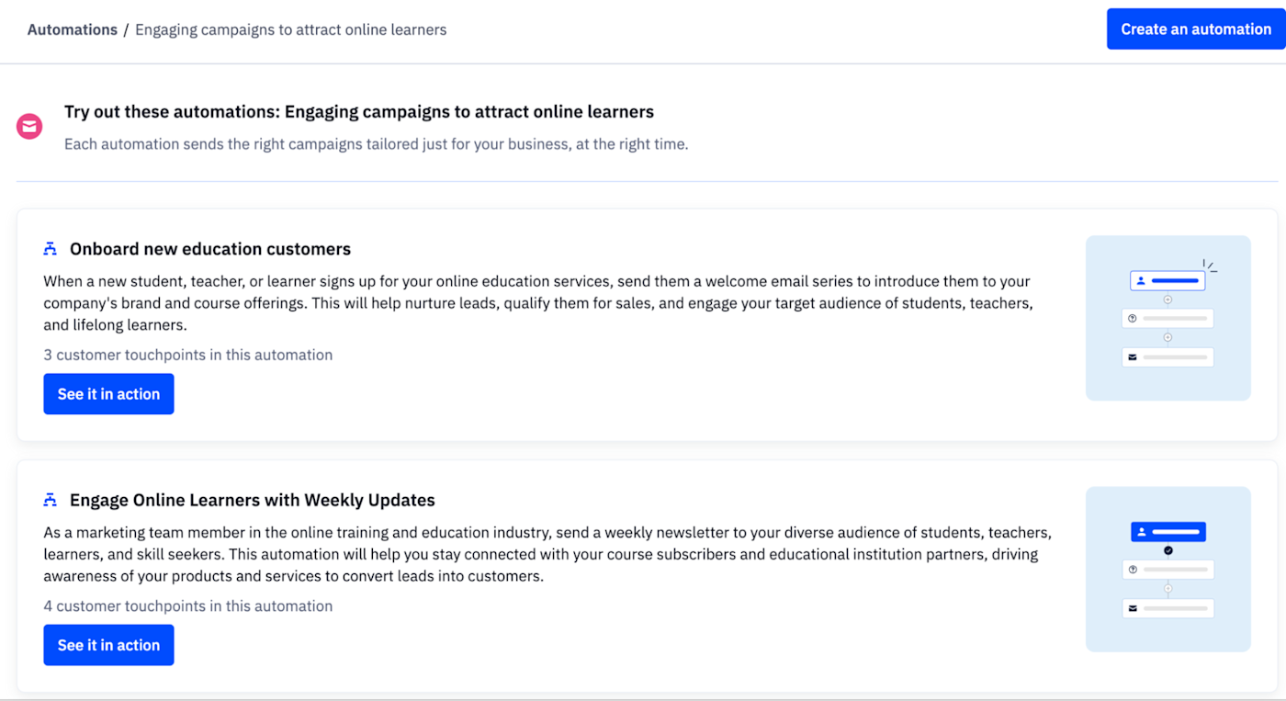The width and height of the screenshot is (1286, 701).
Task: Click the white contact icon in Weekly Updates preview
Action: 1142,532
